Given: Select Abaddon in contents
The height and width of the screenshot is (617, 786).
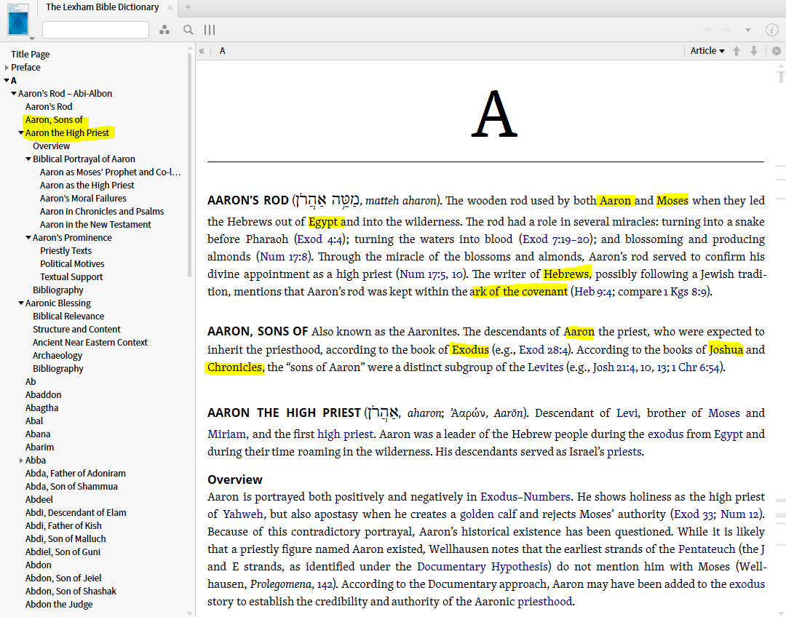Looking at the screenshot, I should click(43, 394).
